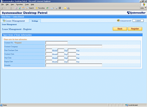Click the page icon beside Done
This screenshot has width=147, height=107.
point(1,105)
